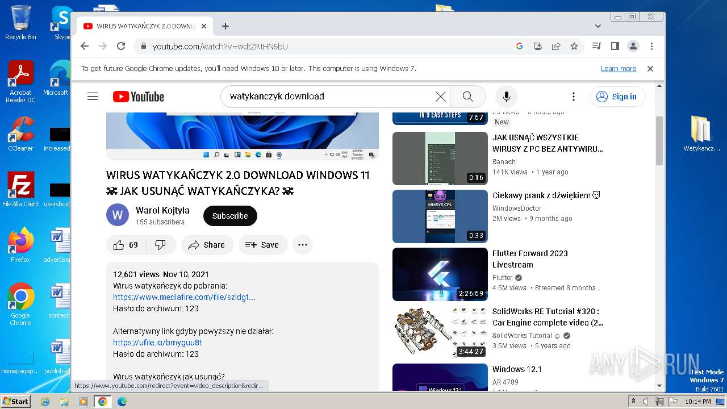Open Media Player from taskbar
The width and height of the screenshot is (727, 409).
[x=83, y=402]
